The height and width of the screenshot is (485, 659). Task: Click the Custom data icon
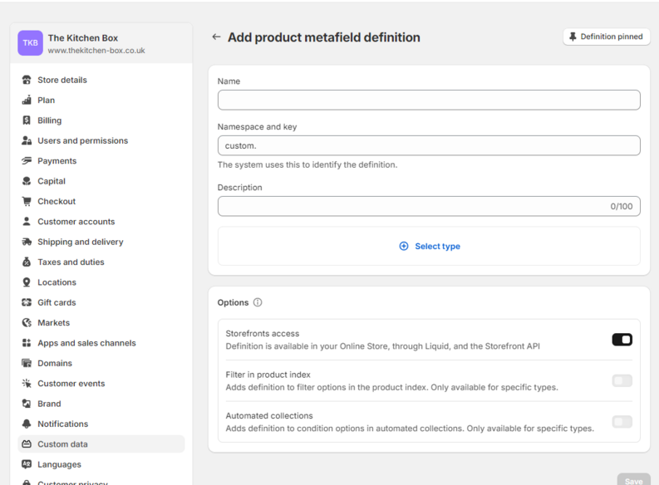[27, 443]
